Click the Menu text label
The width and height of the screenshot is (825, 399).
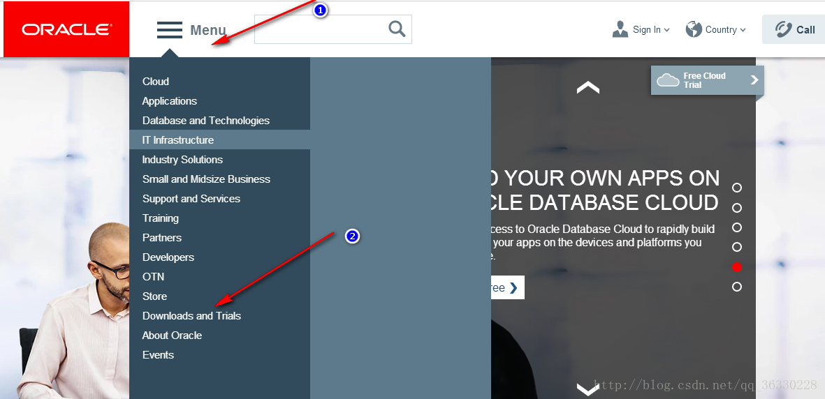click(208, 31)
